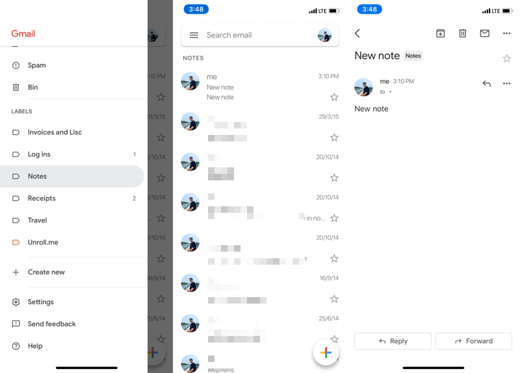Tap the colorful compose plus button
The width and height of the screenshot is (520, 373).
pos(326,352)
